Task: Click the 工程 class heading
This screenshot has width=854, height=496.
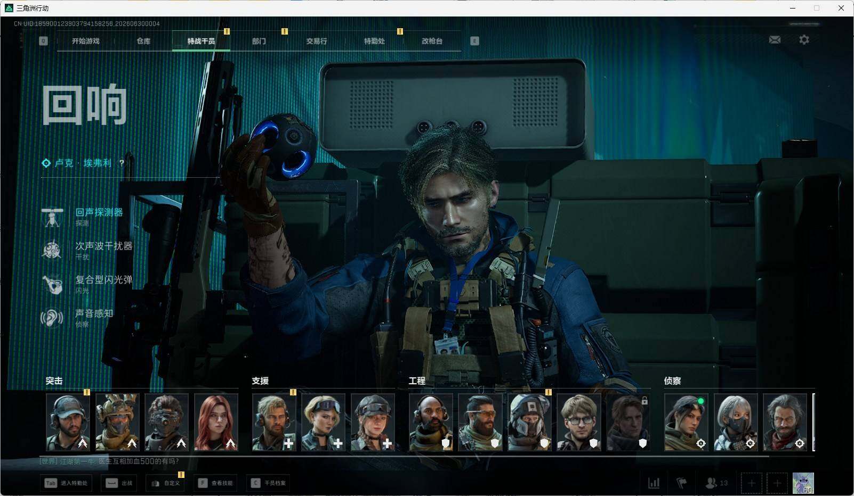Action: (x=417, y=381)
